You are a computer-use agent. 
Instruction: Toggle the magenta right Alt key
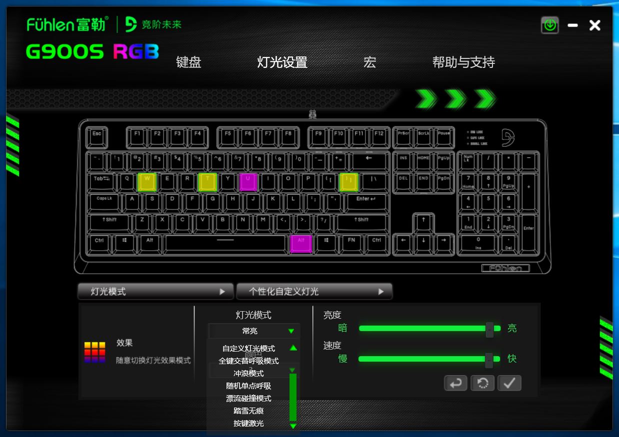coord(301,244)
